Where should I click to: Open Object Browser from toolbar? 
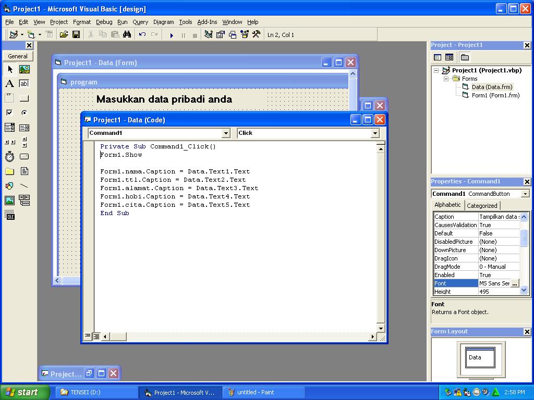point(245,35)
